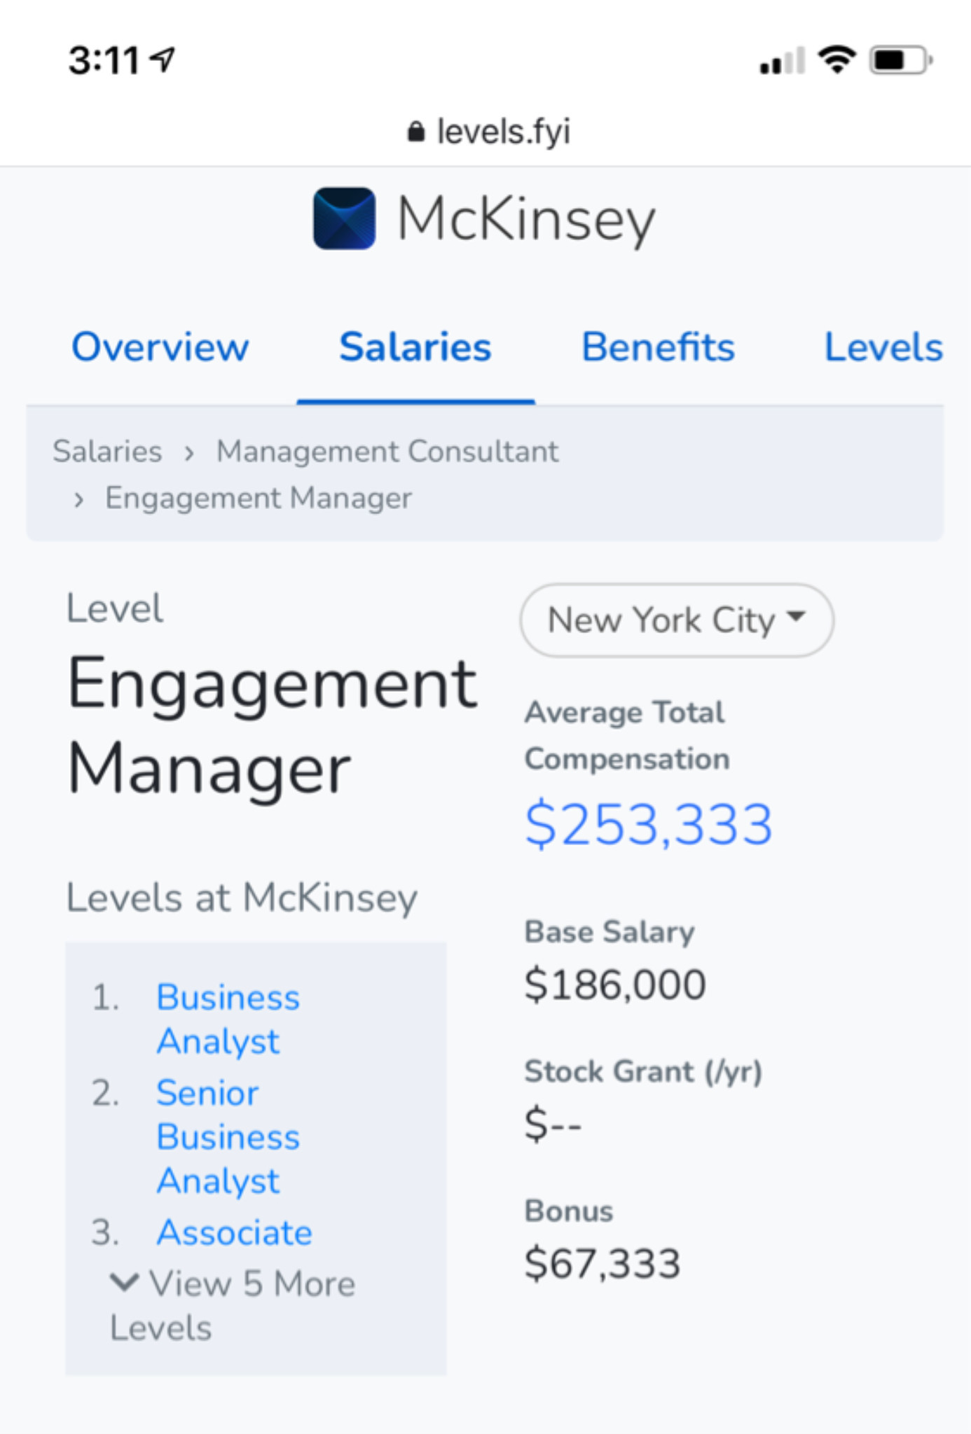The image size is (971, 1434).
Task: Tap the chevron before Engagement Manager breadcrumb
Action: click(x=78, y=500)
